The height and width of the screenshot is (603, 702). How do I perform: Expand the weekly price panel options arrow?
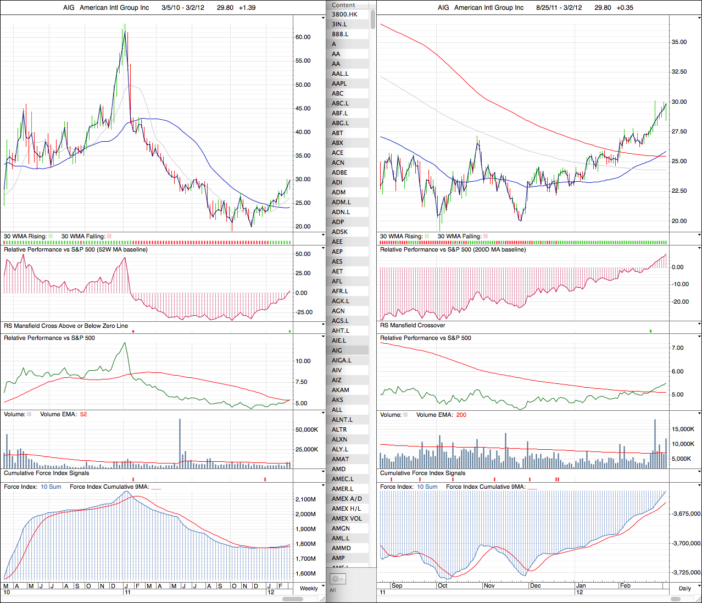pos(323,18)
